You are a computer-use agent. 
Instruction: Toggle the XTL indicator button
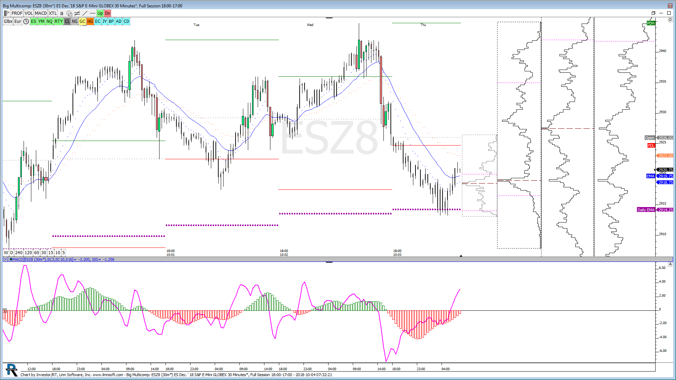(53, 13)
